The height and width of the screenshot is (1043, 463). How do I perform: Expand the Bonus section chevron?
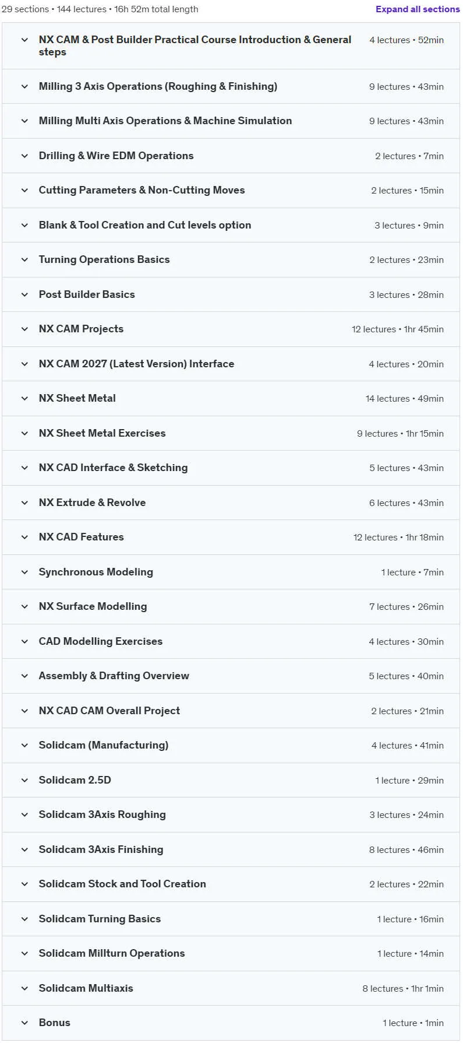[x=24, y=1023]
